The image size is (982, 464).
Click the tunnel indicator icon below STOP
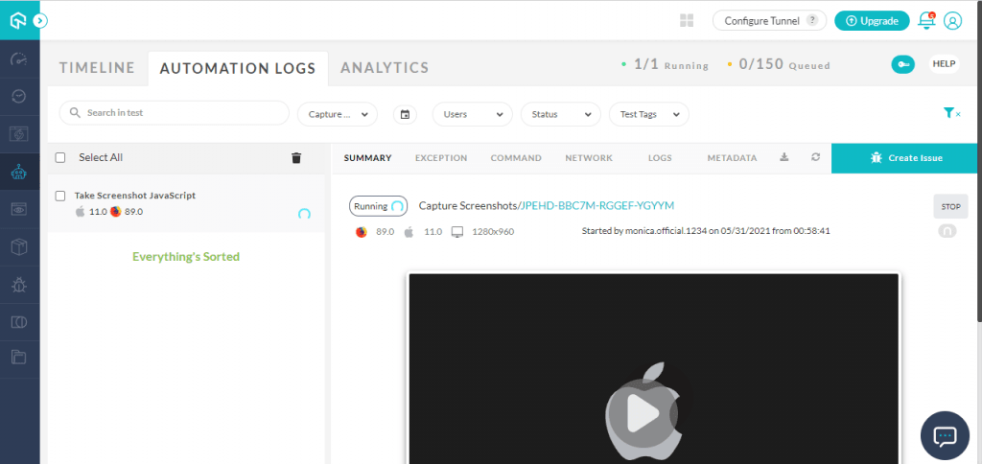click(x=947, y=232)
